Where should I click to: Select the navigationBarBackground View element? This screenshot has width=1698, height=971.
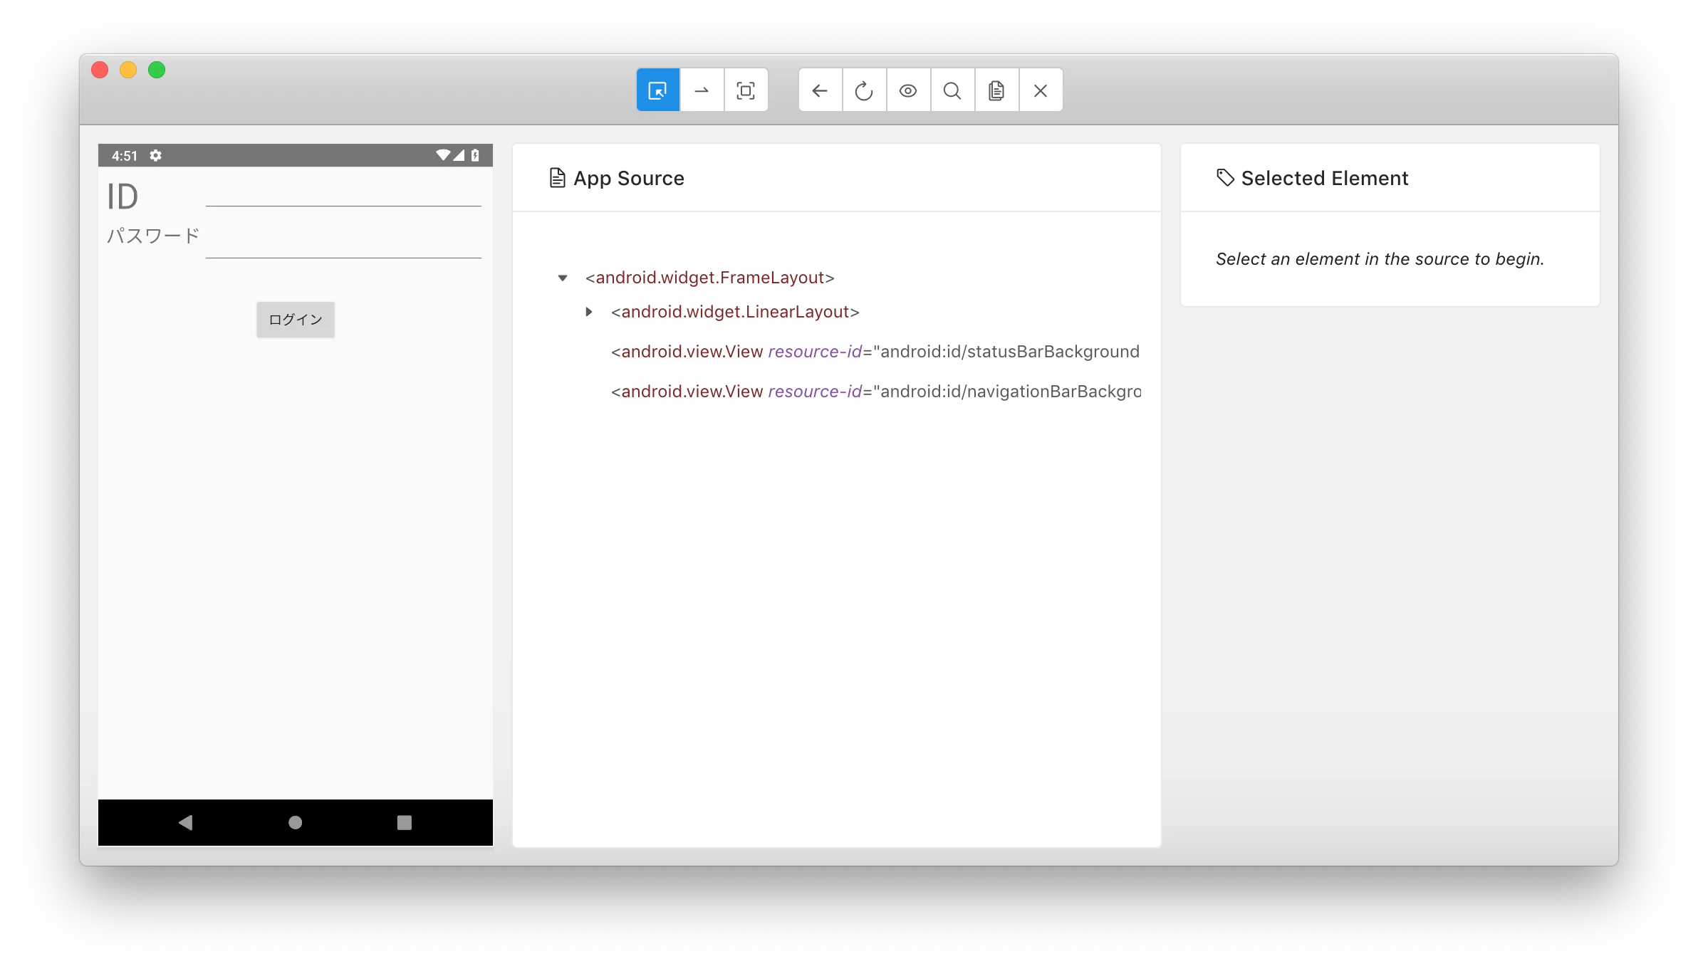point(875,392)
